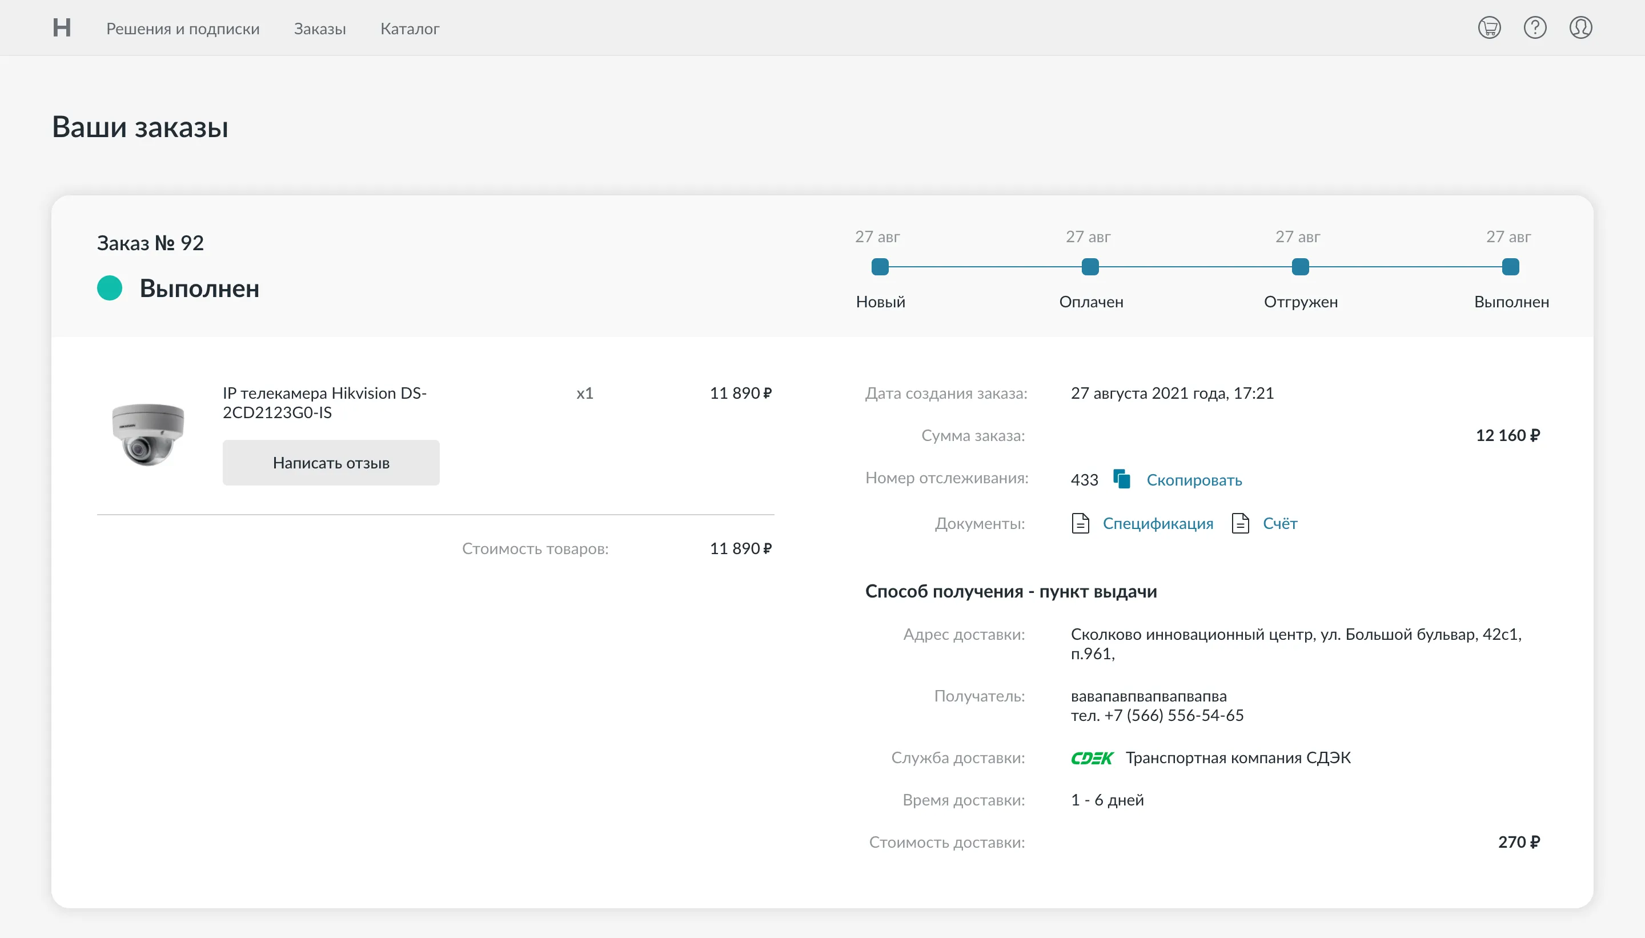Screen dimensions: 1645x938
Task: Open the Спецификация document link
Action: tap(1157, 523)
